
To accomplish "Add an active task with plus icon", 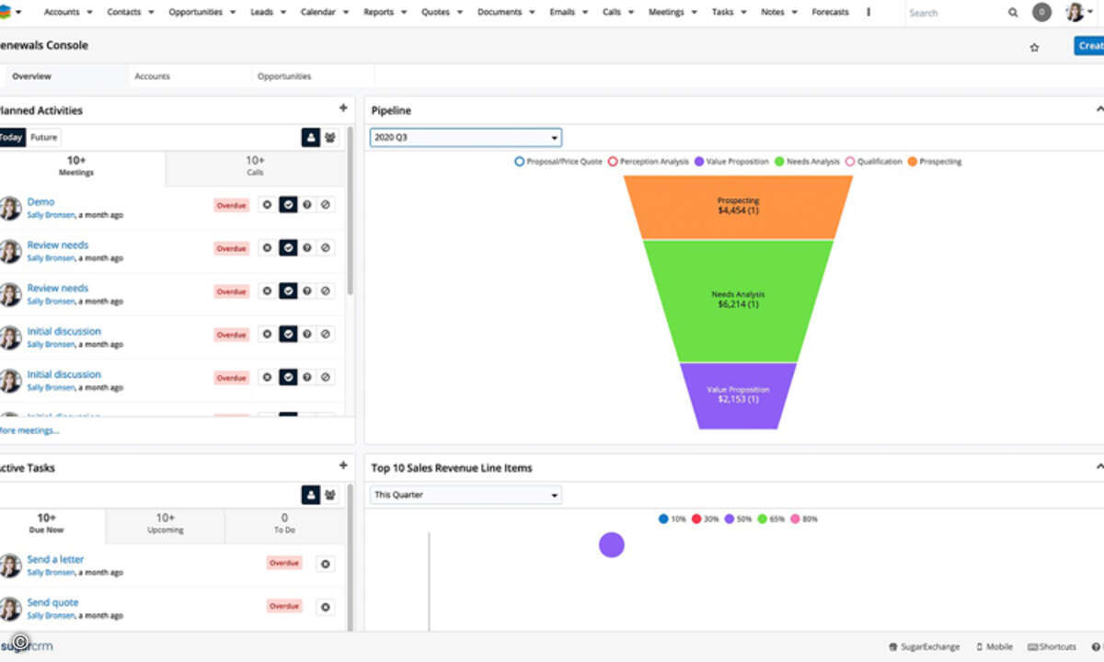I will [343, 466].
